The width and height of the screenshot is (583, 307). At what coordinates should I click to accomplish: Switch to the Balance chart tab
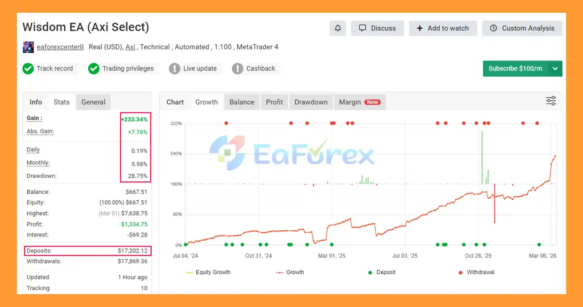(x=241, y=102)
